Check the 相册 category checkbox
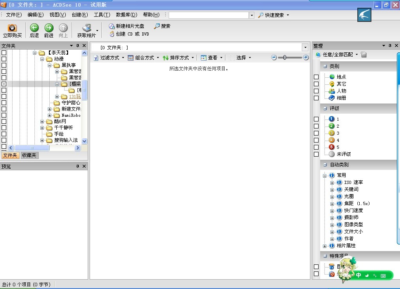 click(316, 98)
